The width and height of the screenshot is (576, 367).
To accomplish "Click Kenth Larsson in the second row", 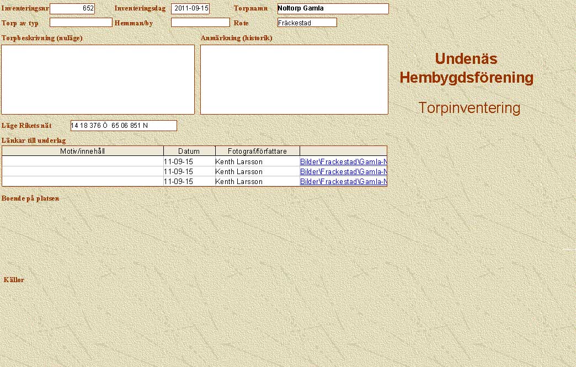I will pyautogui.click(x=239, y=172).
